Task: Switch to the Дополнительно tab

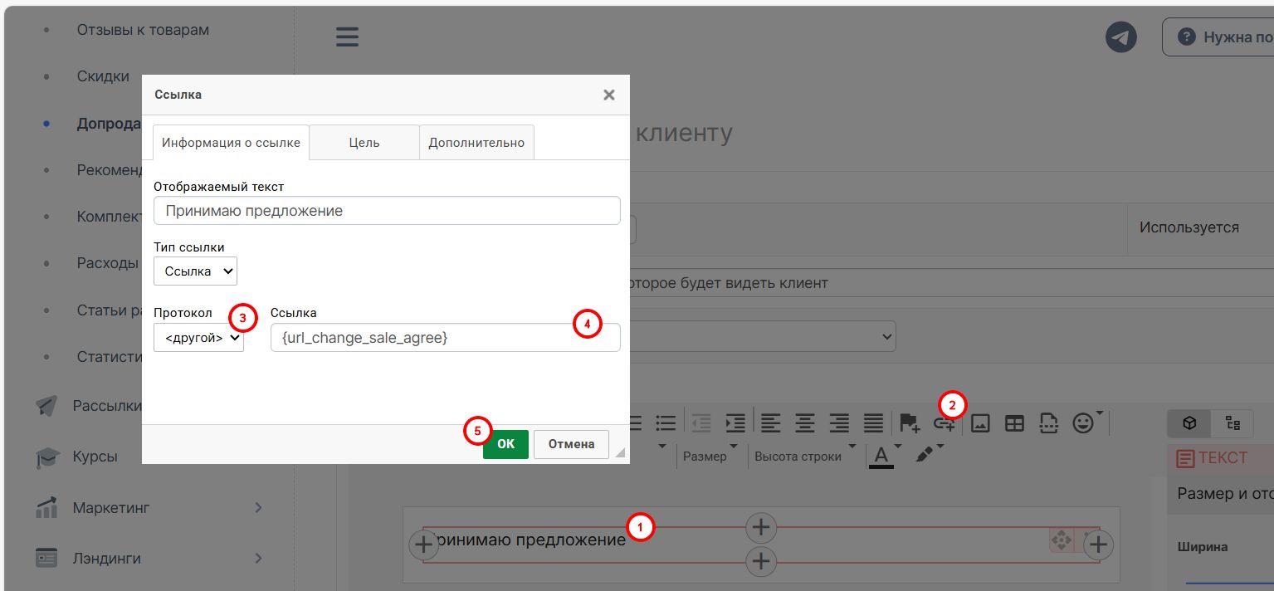Action: point(476,143)
